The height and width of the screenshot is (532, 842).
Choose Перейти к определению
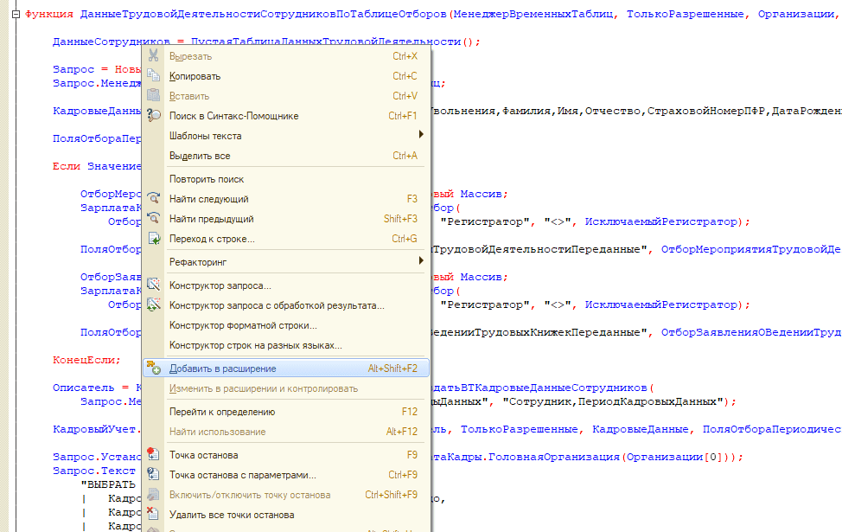286,412
